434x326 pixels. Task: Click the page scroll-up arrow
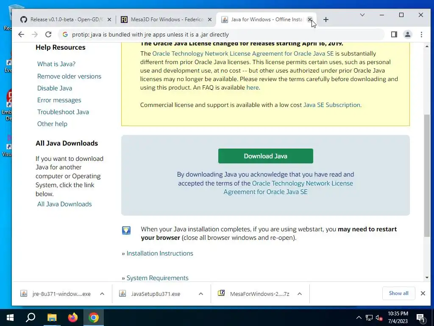tap(427, 47)
